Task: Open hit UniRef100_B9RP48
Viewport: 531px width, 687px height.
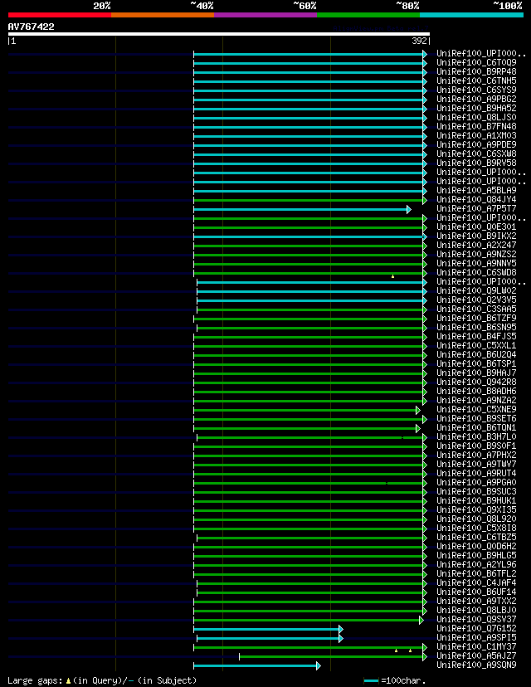Action: pos(476,72)
